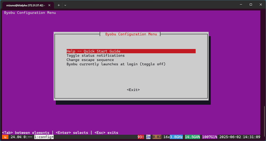Screen dimensions: 266x141
Task: Click the terminal window scrollbar thumb
Action: [x=264, y=121]
